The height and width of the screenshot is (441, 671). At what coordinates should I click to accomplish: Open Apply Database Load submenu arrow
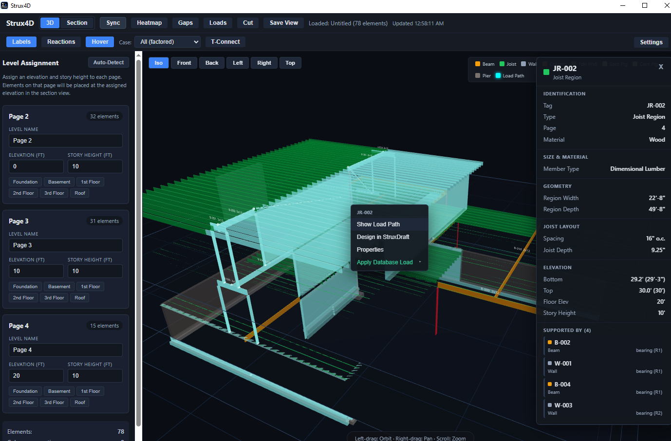coord(420,262)
